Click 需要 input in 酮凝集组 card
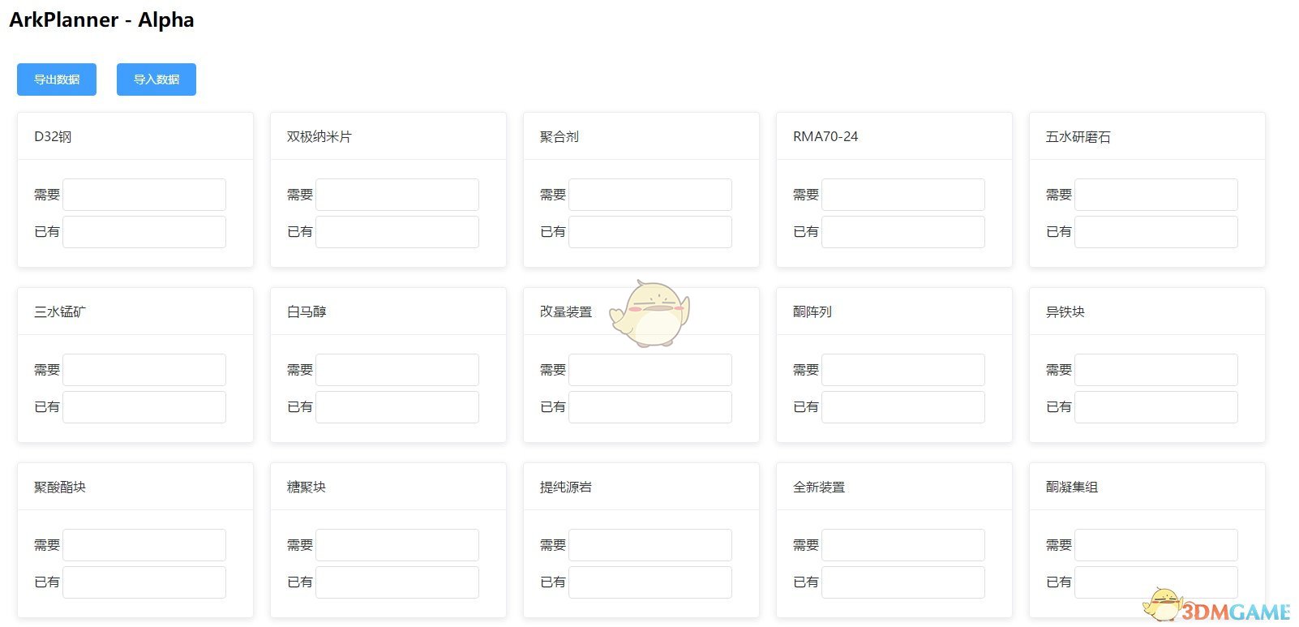 click(1156, 545)
